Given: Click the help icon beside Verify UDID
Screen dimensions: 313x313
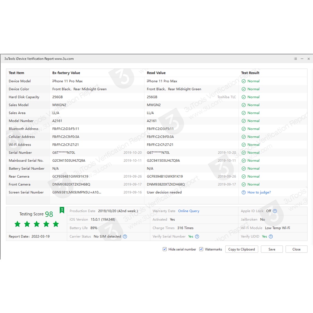Looking at the screenshot, I should tap(271, 237).
